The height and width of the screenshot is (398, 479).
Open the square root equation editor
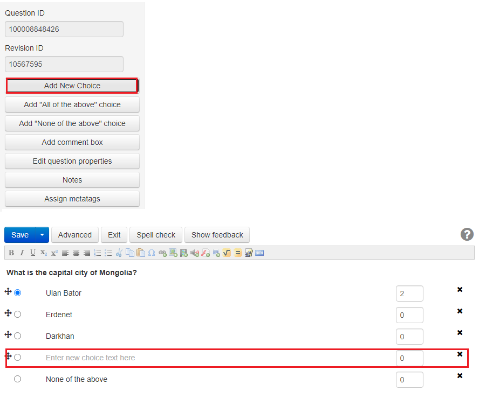[227, 253]
